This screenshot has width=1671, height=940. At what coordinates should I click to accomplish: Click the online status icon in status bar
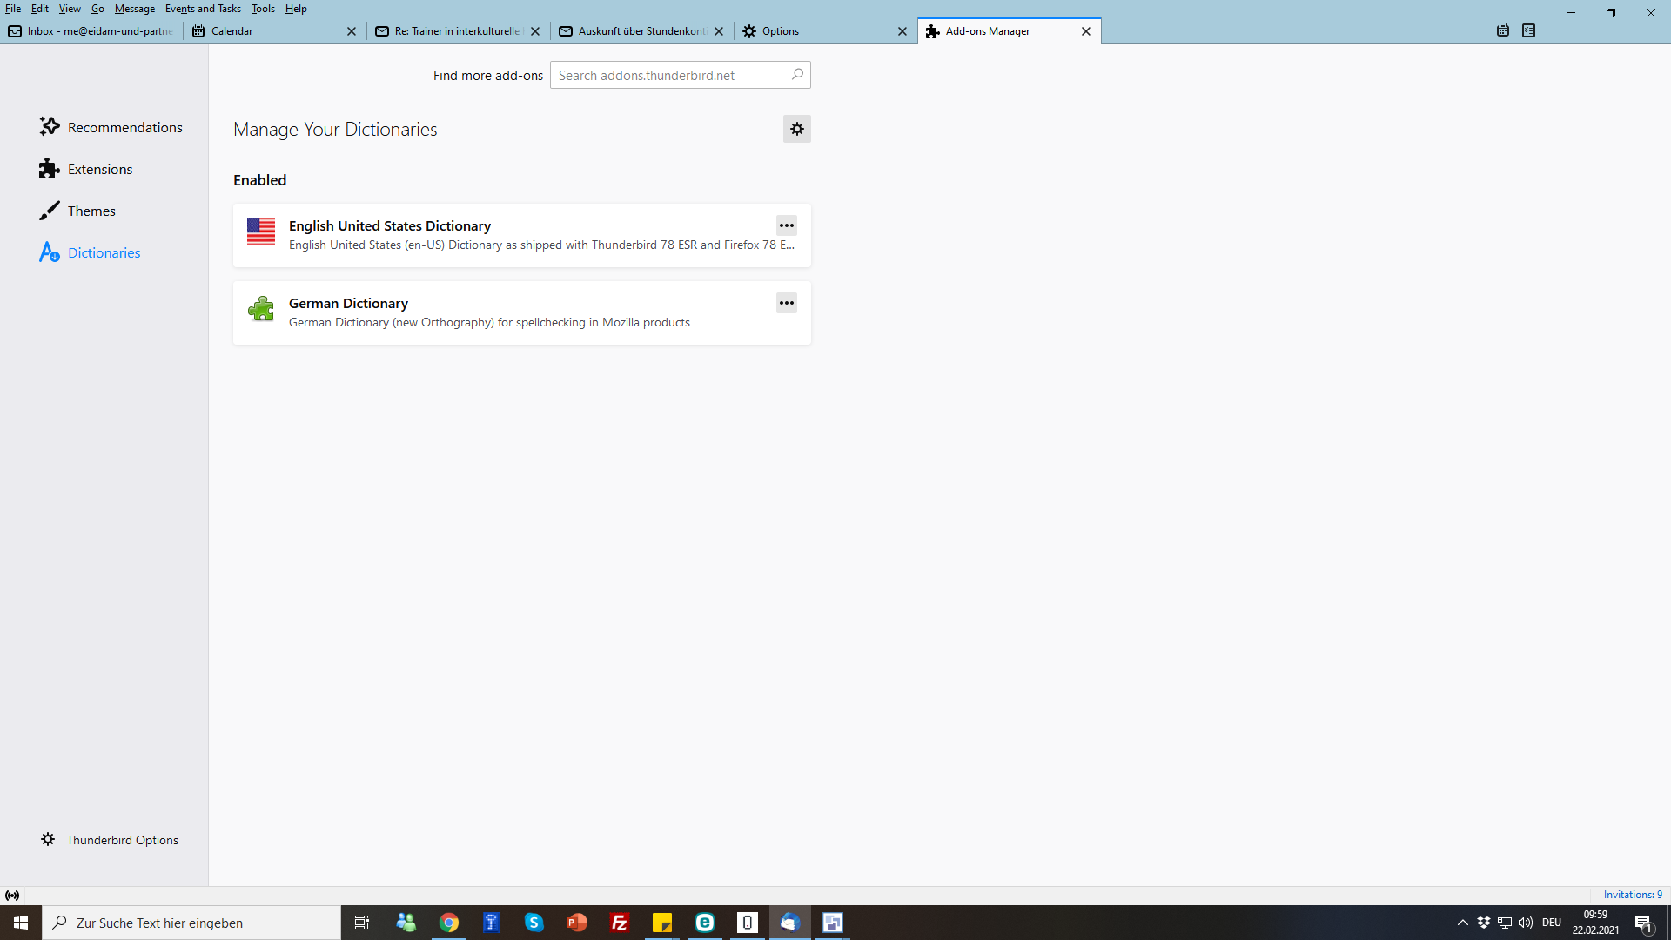(x=12, y=895)
